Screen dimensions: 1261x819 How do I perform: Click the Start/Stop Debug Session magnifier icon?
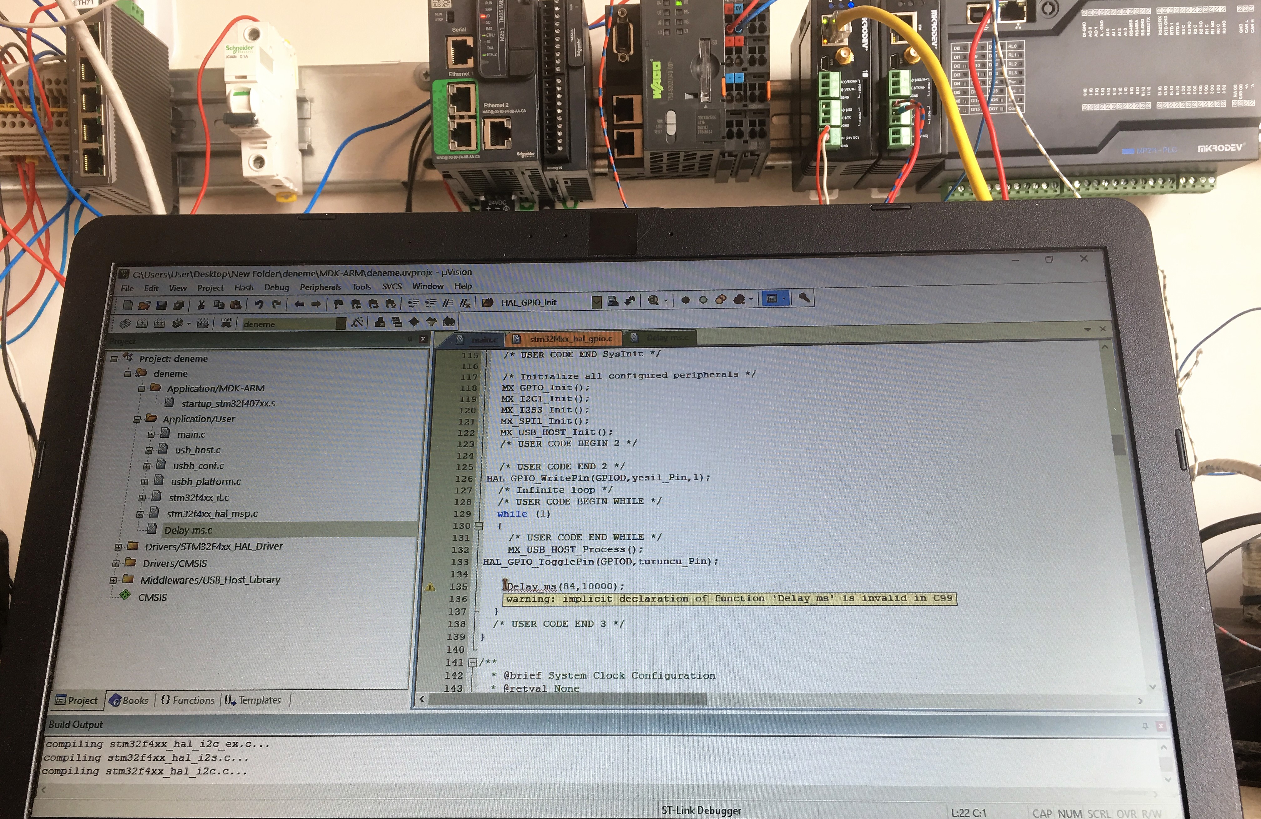[653, 300]
